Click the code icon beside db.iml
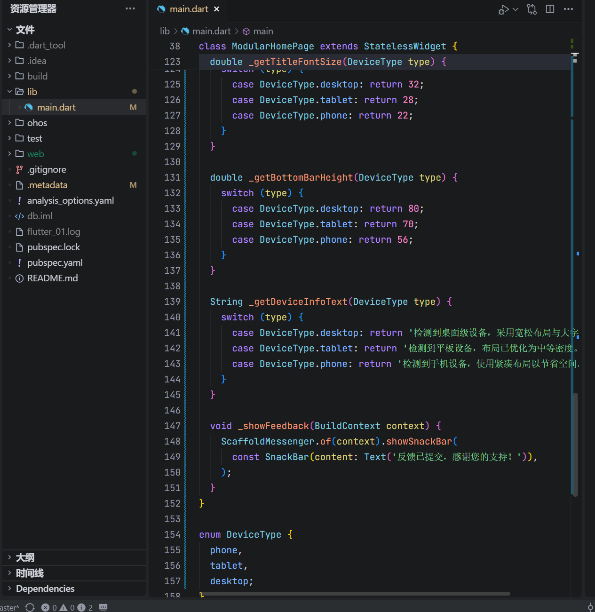 pos(19,216)
